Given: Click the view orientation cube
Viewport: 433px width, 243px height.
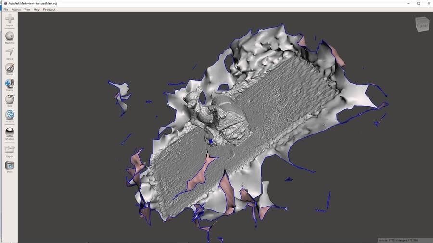Looking at the screenshot, I should [422, 24].
